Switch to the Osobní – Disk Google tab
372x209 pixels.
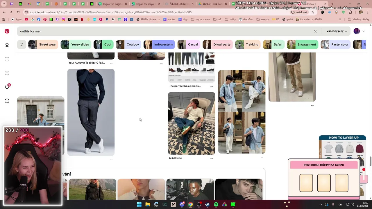coord(212,4)
